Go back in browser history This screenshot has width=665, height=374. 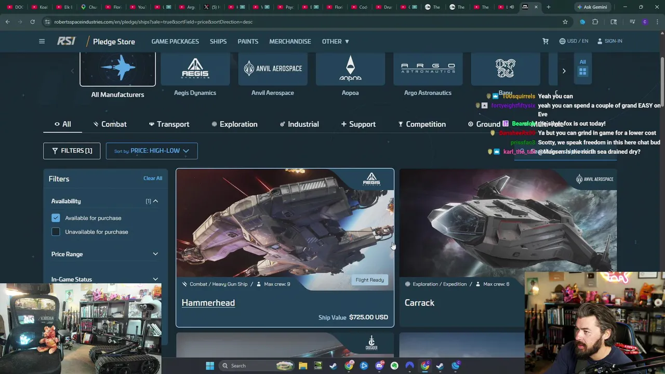(7, 22)
